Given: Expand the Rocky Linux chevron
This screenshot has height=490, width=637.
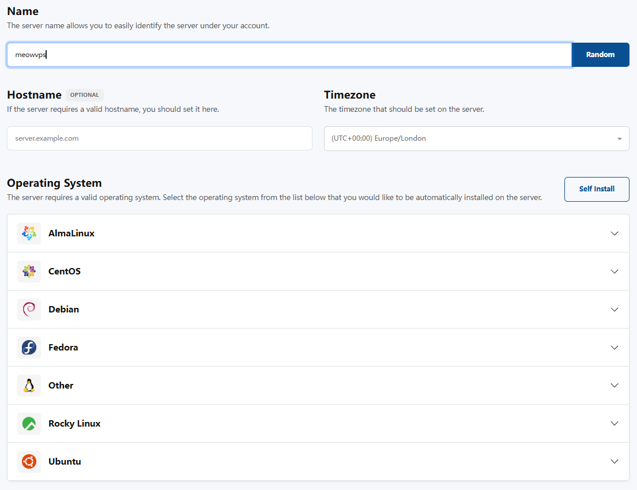Looking at the screenshot, I should (615, 423).
